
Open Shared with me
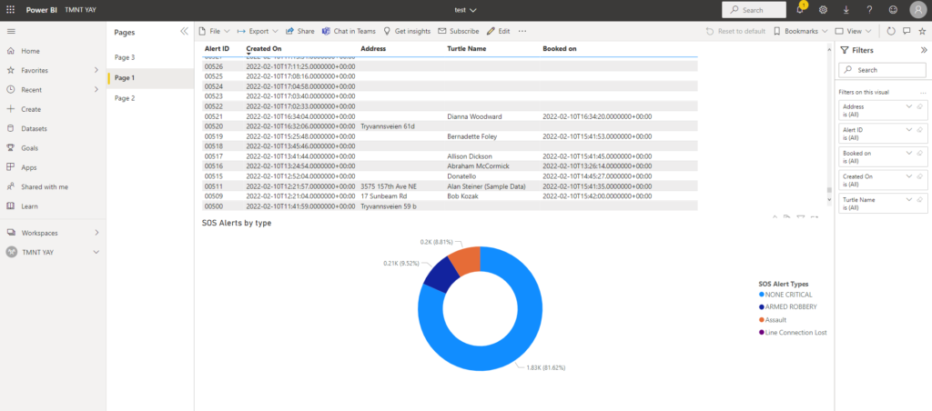click(x=45, y=186)
